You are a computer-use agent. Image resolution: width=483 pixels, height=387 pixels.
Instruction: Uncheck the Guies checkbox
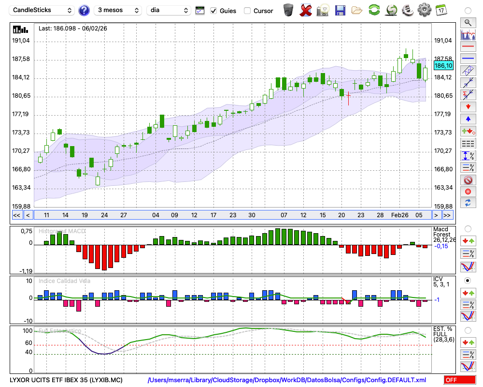(213, 11)
